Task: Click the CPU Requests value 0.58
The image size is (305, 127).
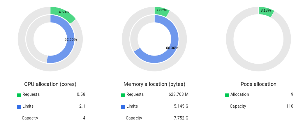Action: tap(81, 94)
